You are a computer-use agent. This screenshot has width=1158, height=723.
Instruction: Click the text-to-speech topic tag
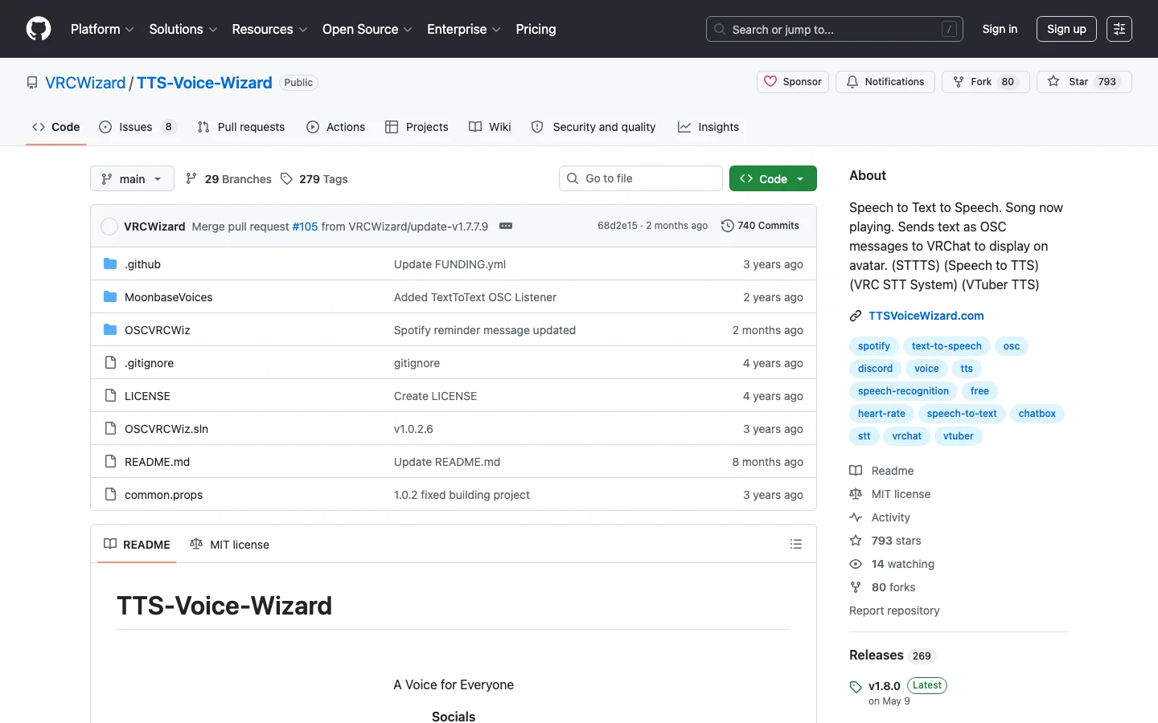[947, 346]
